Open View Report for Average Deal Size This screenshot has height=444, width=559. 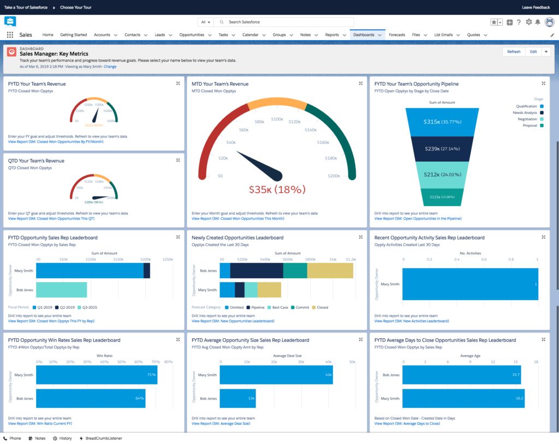[x=221, y=423]
